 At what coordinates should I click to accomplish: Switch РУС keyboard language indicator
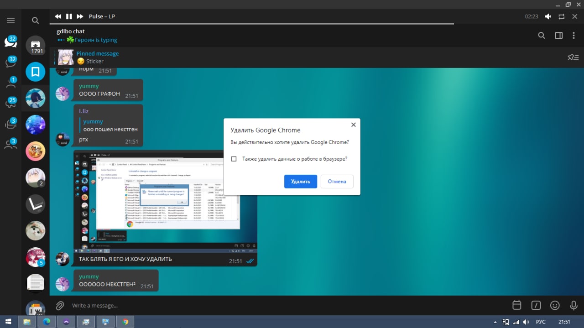coord(541,322)
